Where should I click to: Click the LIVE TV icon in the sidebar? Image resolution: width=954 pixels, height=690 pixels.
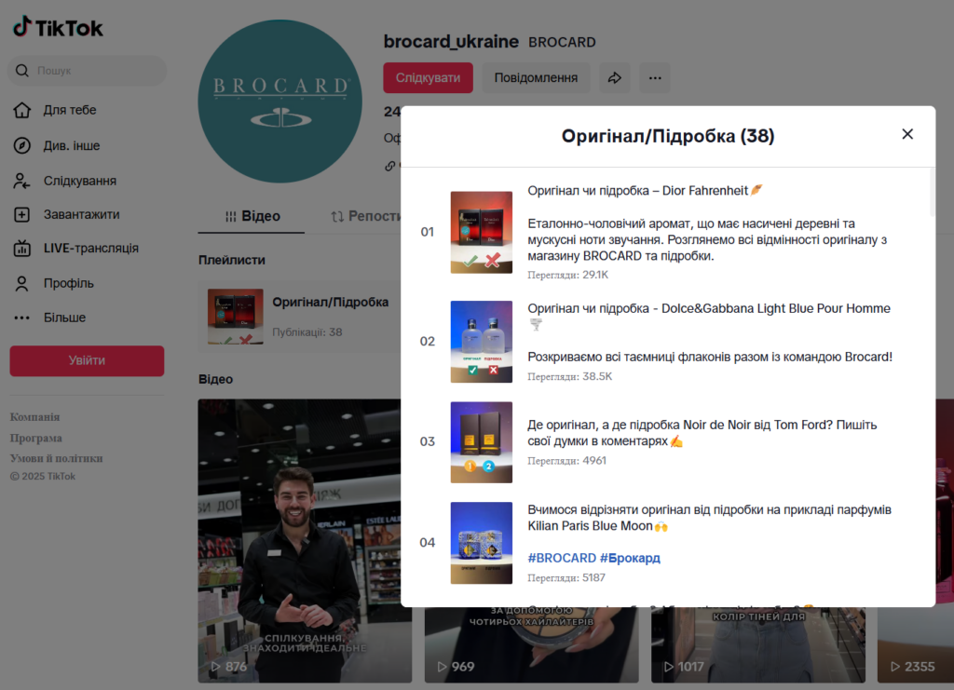tap(22, 248)
